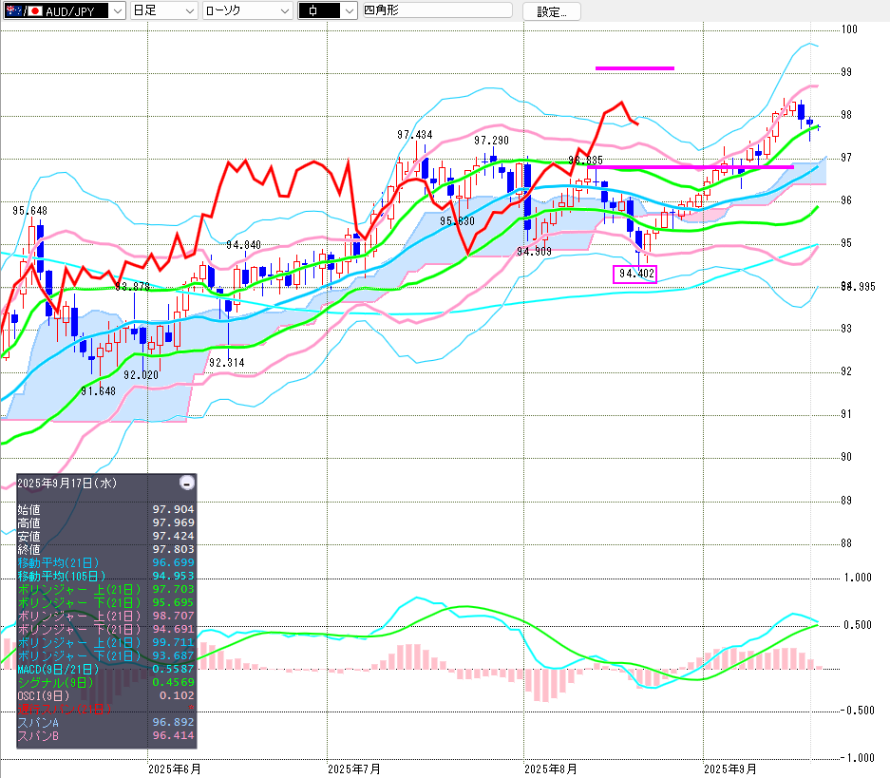
Task: Open the AUD/JPY currency pair dropdown
Action: 116,10
